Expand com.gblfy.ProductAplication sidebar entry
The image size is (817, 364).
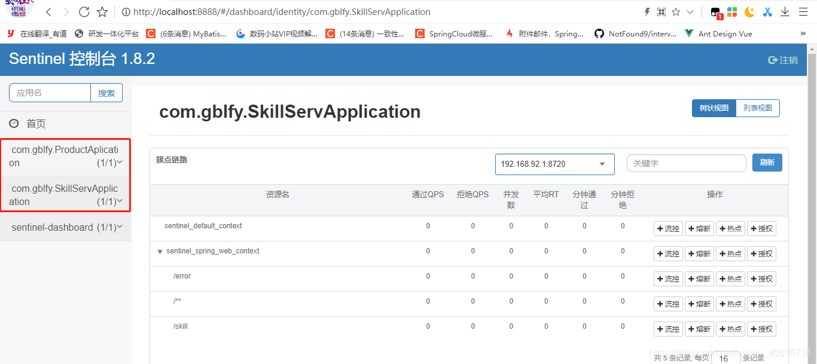pyautogui.click(x=66, y=156)
